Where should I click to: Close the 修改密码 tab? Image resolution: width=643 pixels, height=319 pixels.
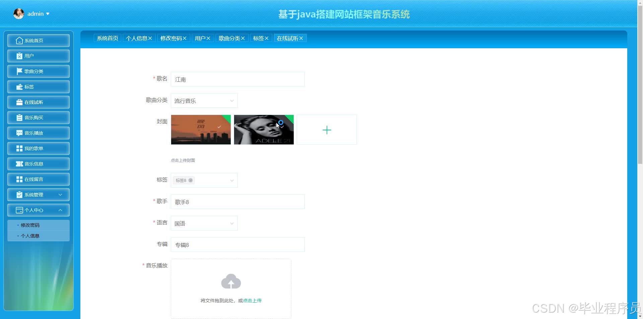185,38
